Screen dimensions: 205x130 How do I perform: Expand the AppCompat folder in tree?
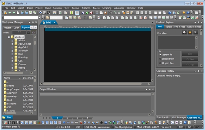tap(12, 44)
